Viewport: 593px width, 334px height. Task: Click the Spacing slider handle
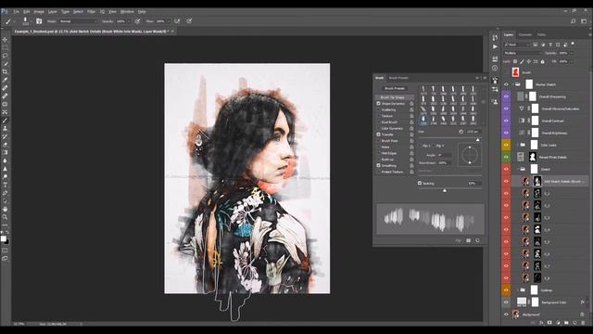click(x=445, y=190)
